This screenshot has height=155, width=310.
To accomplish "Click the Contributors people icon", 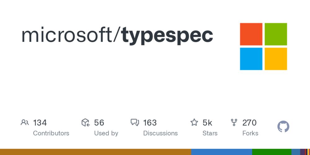I will pyautogui.click(x=25, y=122).
